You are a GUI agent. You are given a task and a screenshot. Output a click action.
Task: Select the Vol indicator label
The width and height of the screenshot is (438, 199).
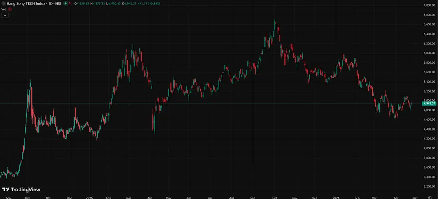tap(3, 9)
